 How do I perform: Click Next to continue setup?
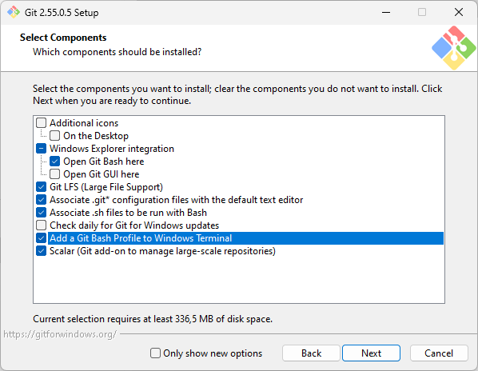[371, 353]
